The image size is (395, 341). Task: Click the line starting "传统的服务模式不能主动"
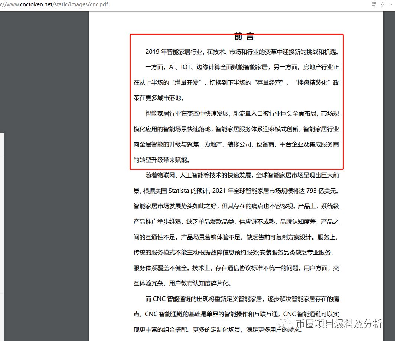point(233,253)
